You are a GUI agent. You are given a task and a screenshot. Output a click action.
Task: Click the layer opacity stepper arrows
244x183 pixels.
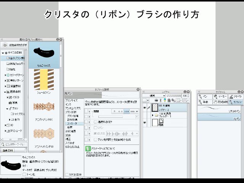click(188, 96)
